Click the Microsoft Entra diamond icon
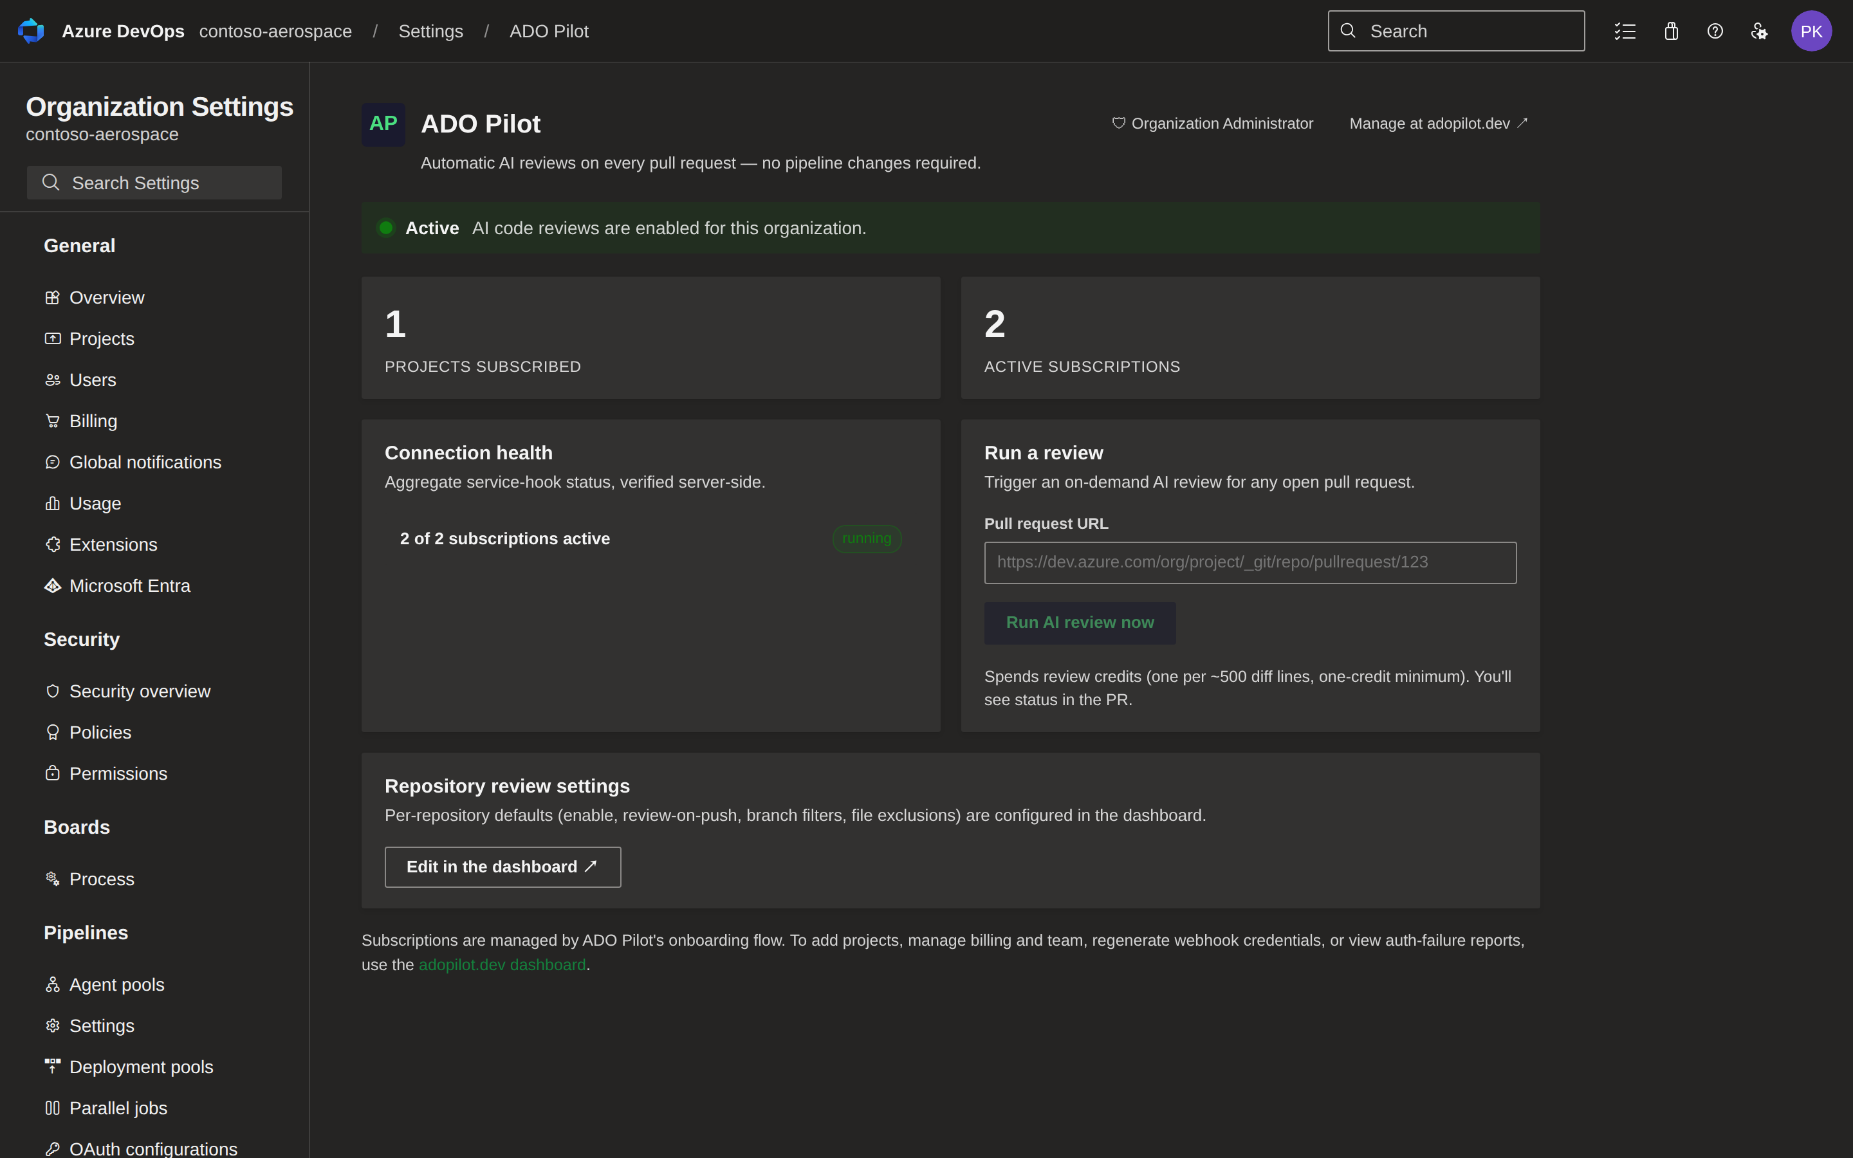The image size is (1853, 1158). coord(52,586)
